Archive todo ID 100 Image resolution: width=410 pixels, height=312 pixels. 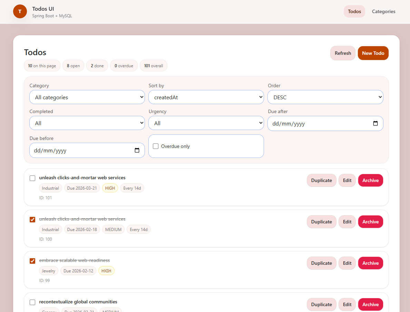click(x=371, y=222)
